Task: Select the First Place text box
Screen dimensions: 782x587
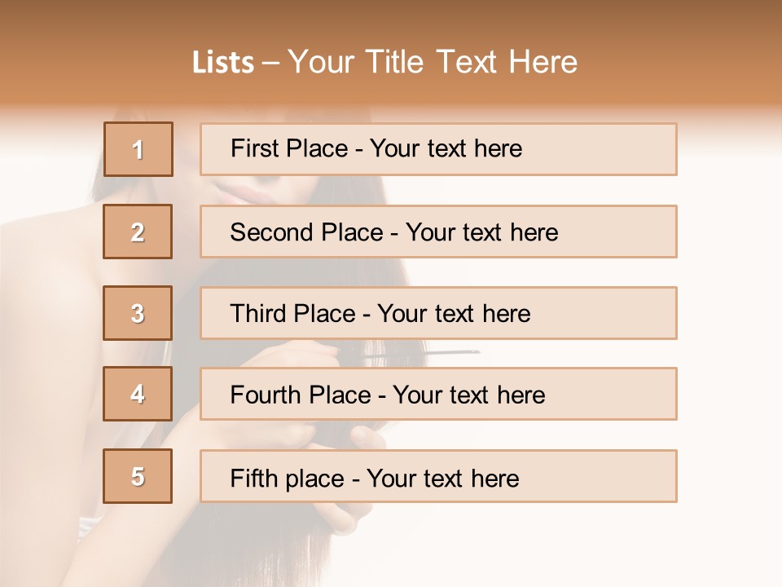Action: click(x=438, y=149)
